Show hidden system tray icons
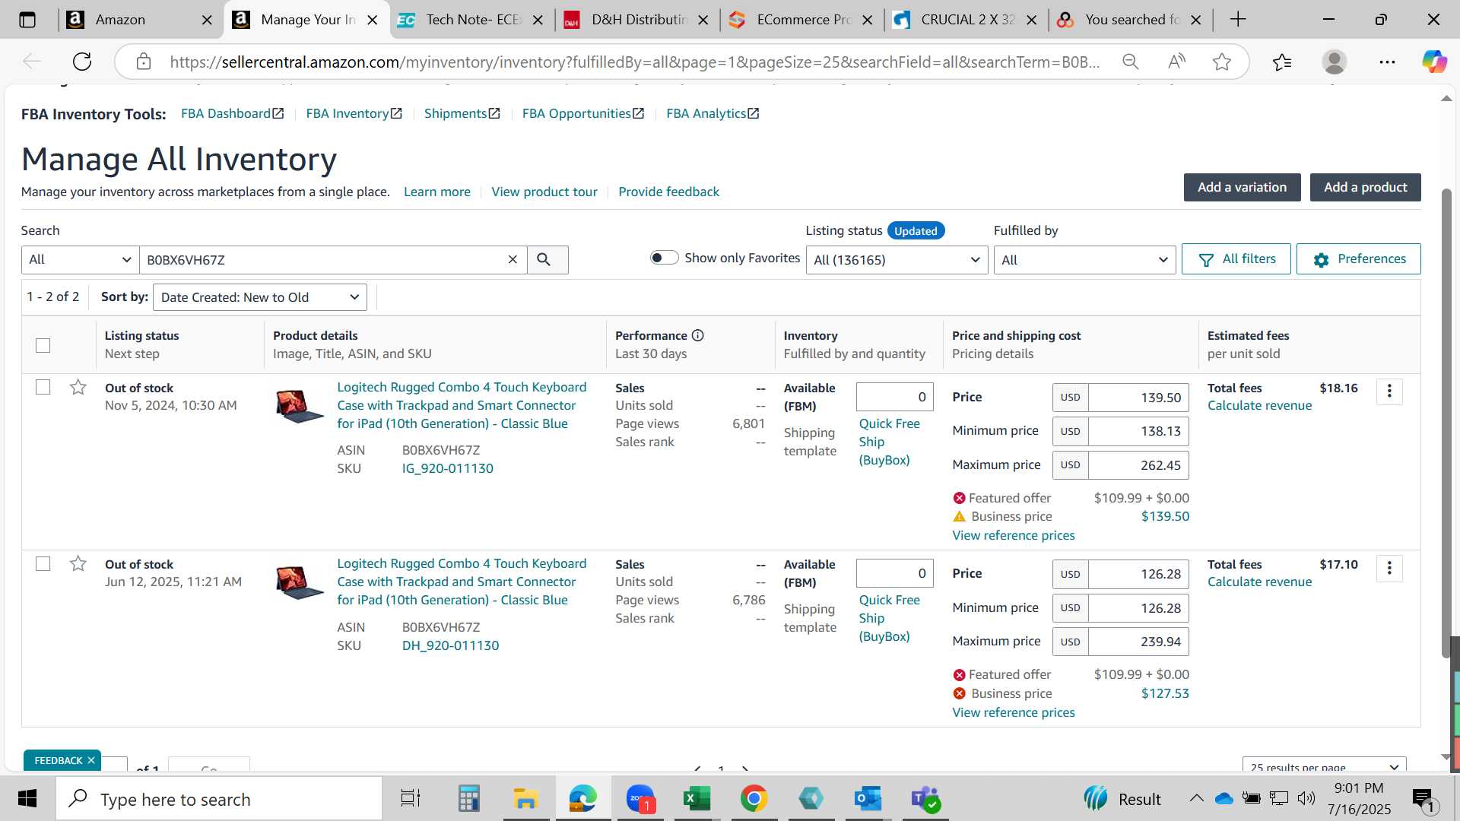This screenshot has height=821, width=1460. [x=1196, y=798]
